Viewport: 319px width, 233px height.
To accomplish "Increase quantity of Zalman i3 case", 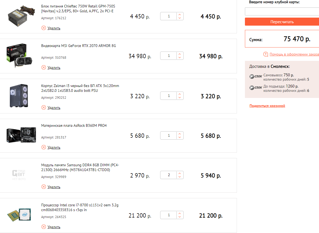I will (x=180, y=94).
